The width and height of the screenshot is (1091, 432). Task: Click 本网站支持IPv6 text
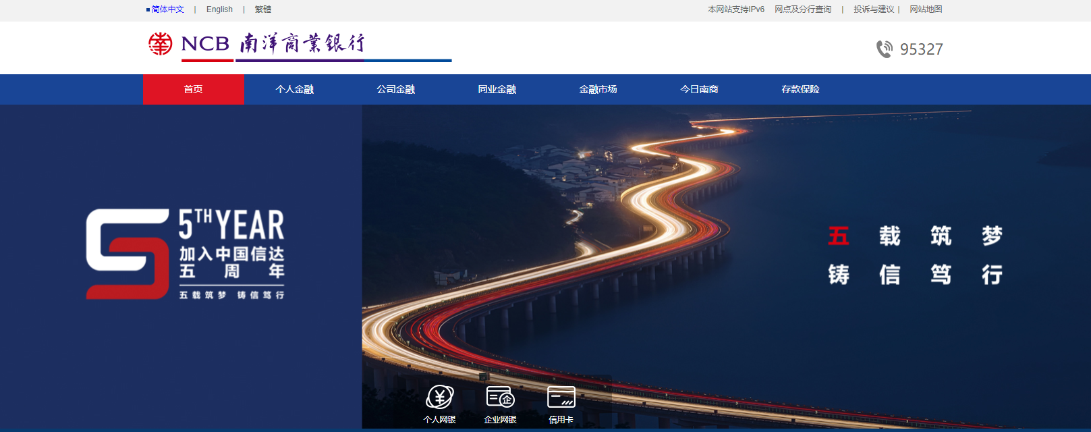pyautogui.click(x=736, y=9)
